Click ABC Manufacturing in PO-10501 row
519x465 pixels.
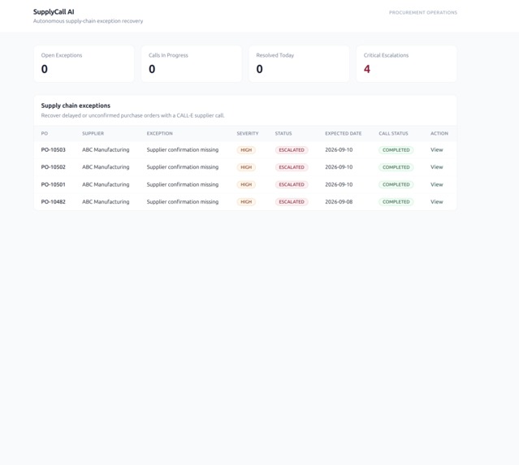[x=106, y=184]
